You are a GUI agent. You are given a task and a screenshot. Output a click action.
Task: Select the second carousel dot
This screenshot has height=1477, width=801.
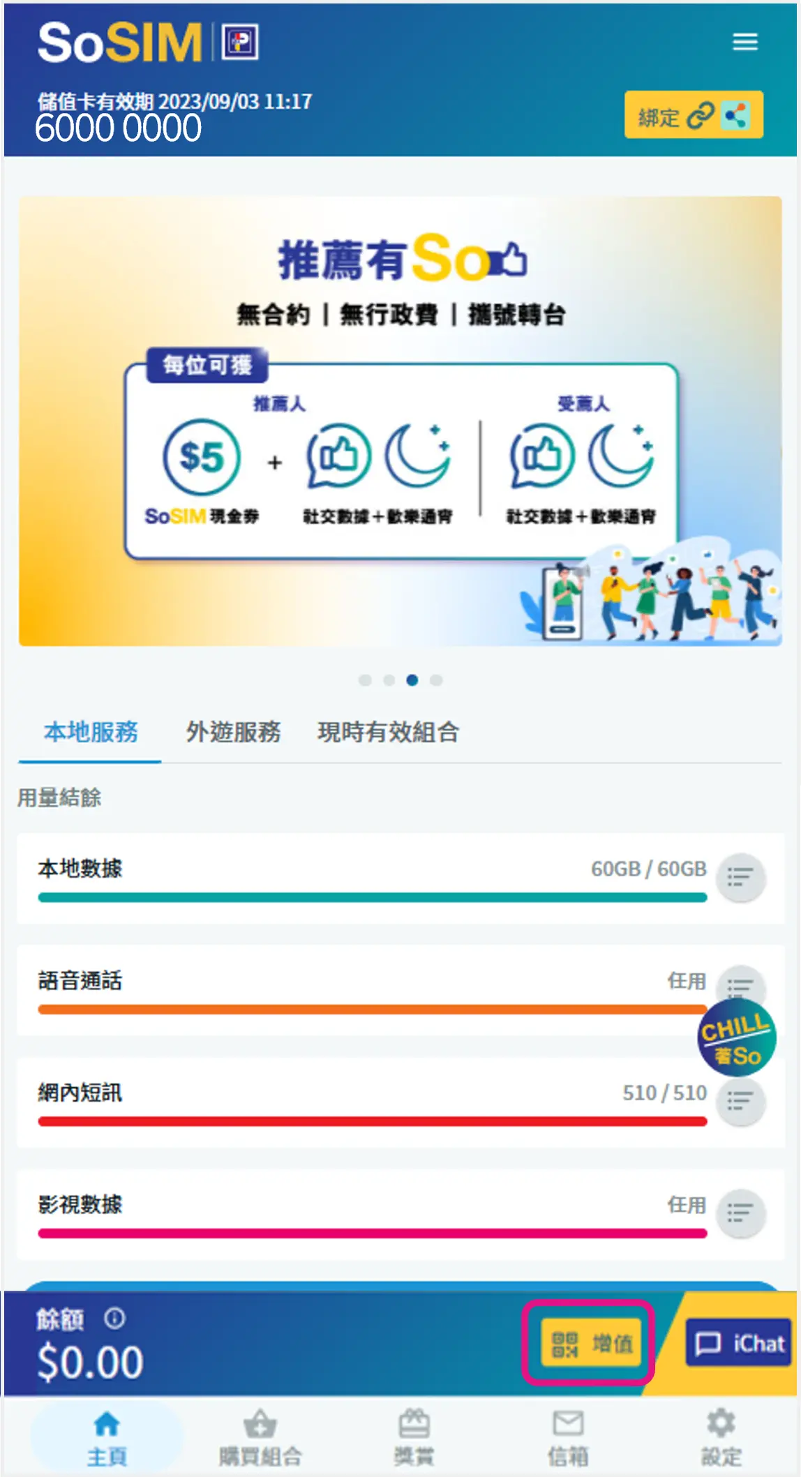[x=389, y=680]
